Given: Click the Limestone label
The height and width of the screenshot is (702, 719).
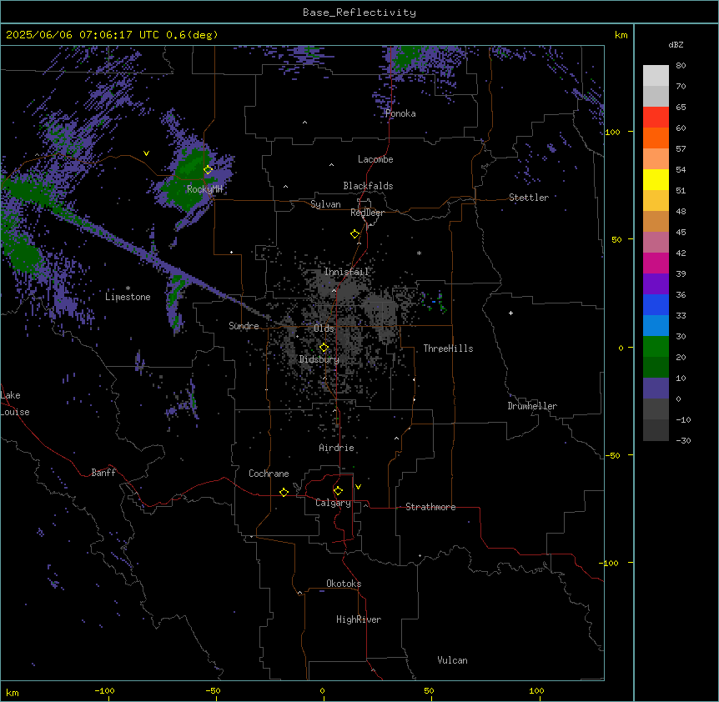Looking at the screenshot, I should (x=128, y=297).
